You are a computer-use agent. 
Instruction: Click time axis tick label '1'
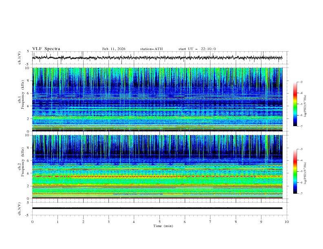pyautogui.click(x=58, y=222)
